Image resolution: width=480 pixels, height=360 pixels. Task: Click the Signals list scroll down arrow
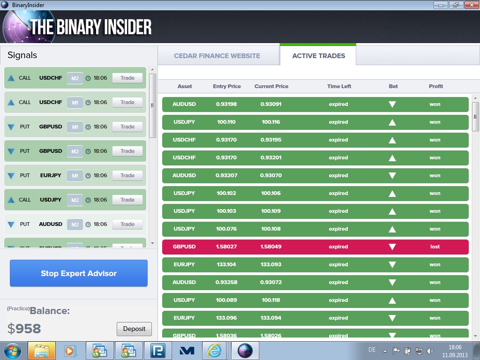coord(152,243)
